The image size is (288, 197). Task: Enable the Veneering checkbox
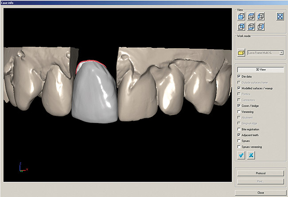[x=239, y=112]
